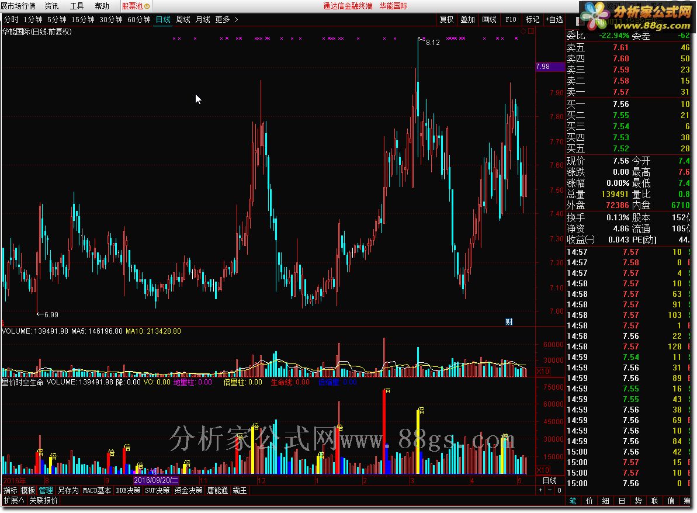
Task: Select the 笔 tick tab
Action: coord(573,501)
